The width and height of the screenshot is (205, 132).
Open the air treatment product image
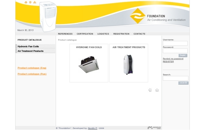128,65
